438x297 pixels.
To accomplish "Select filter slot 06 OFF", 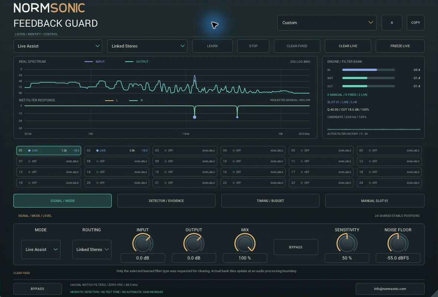I will (x=389, y=151).
